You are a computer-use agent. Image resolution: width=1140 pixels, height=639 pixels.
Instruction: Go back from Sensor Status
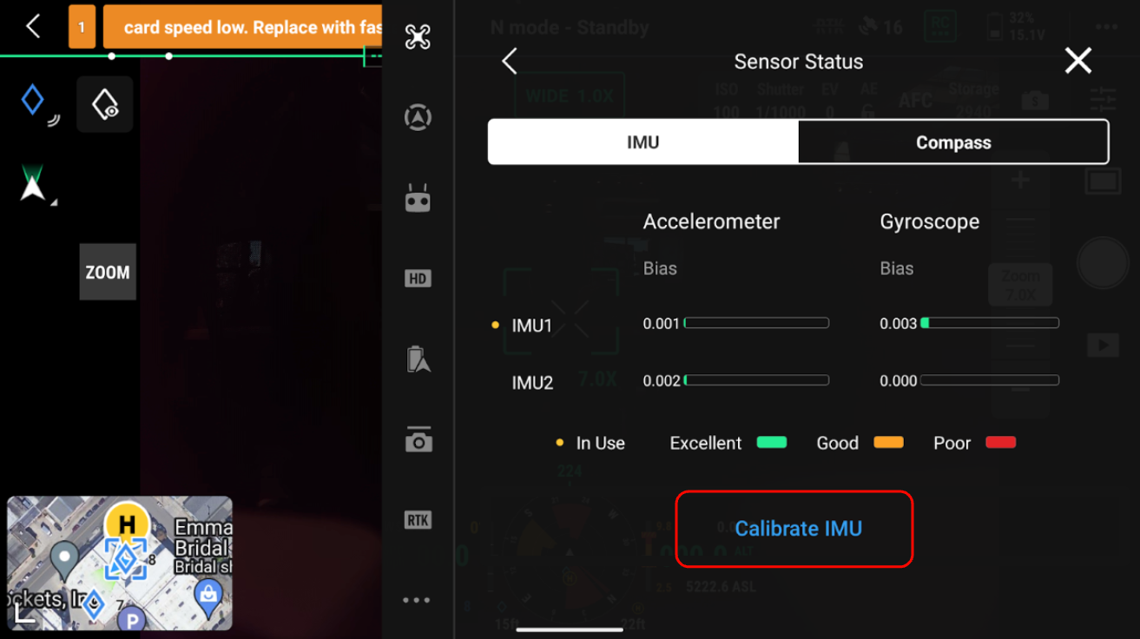point(510,62)
